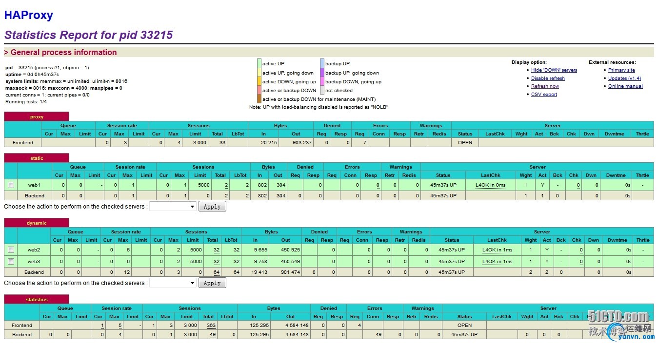Click the Refresh now link
The height and width of the screenshot is (345, 658).
pyautogui.click(x=545, y=86)
